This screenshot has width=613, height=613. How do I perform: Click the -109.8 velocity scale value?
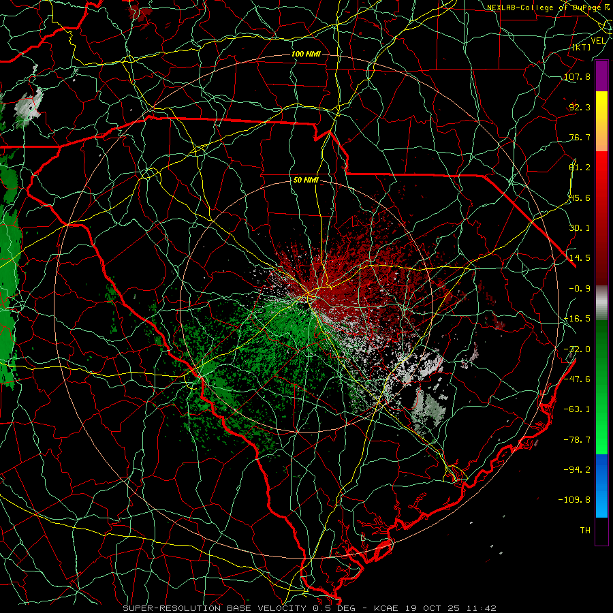point(574,500)
